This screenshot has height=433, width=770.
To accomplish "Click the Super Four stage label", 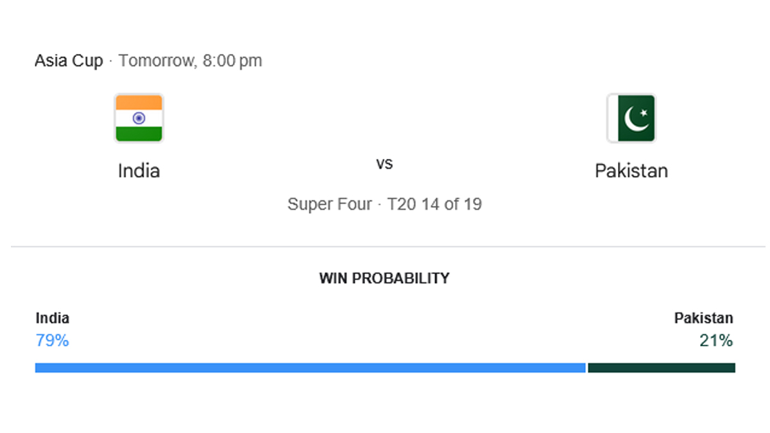I will [329, 204].
